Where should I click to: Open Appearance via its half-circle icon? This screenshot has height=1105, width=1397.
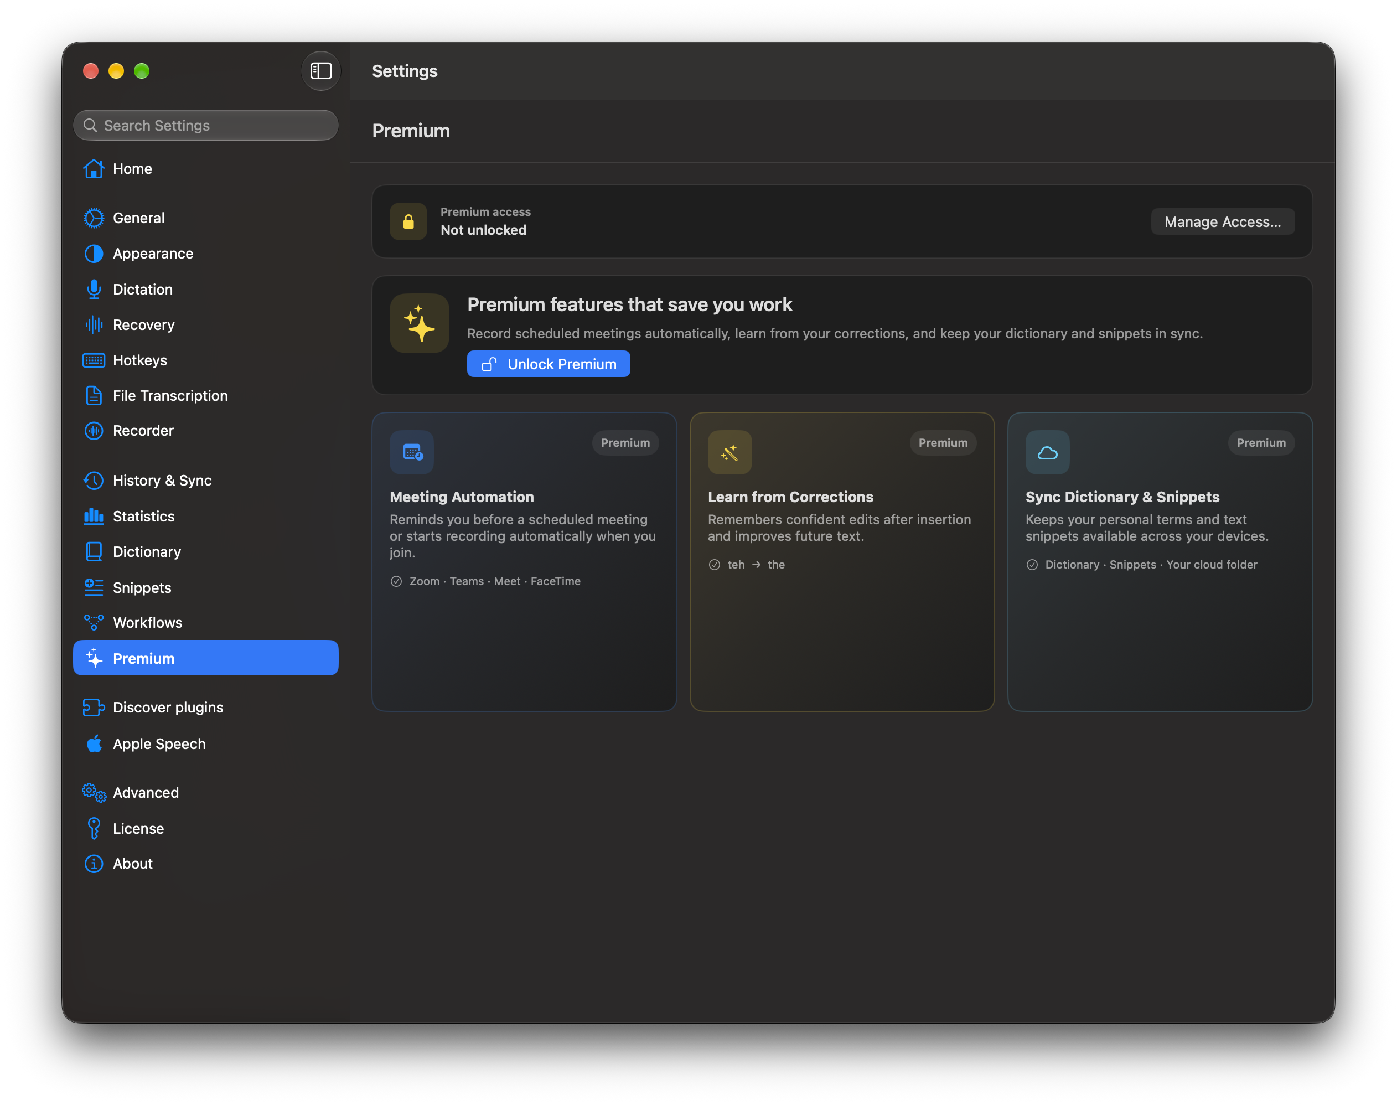pos(94,254)
